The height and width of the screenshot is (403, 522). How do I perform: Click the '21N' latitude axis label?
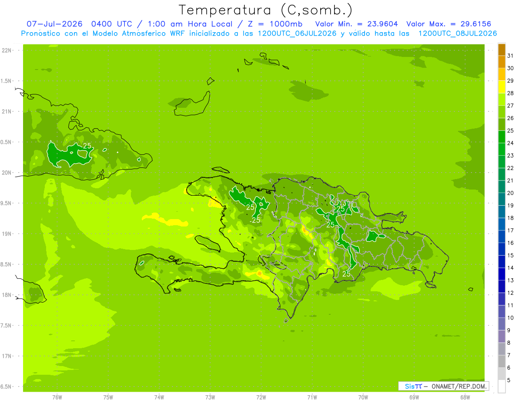tap(7, 112)
